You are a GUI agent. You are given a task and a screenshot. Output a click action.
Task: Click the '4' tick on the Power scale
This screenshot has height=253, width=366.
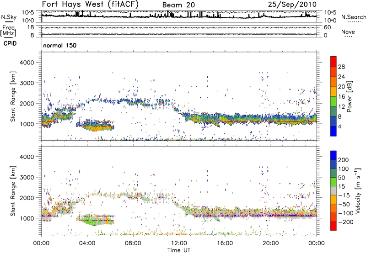[x=339, y=126]
